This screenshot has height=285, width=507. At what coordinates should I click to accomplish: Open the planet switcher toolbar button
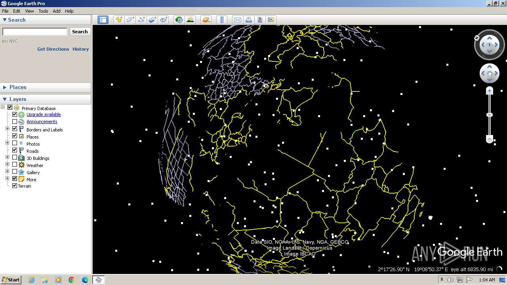pos(206,20)
